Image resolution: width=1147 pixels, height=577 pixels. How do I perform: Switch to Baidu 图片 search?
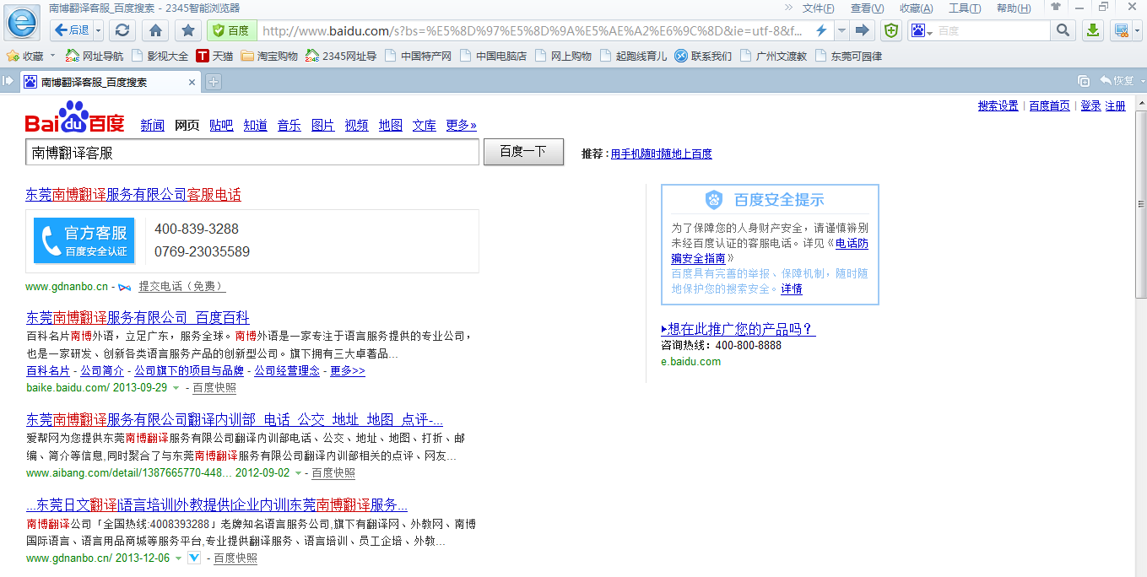pos(323,125)
